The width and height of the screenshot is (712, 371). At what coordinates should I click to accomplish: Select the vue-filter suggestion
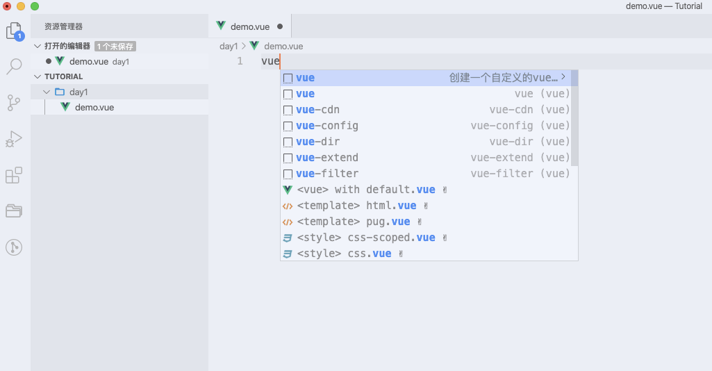coord(426,173)
